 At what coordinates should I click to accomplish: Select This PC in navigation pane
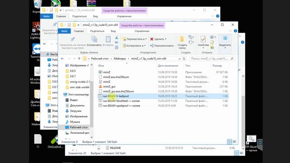click(x=78, y=95)
